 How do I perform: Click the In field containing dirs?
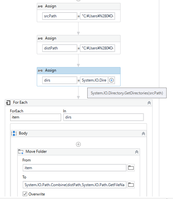point(104,117)
